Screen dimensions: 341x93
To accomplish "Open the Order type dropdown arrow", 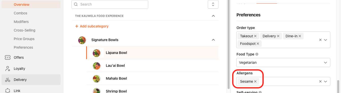I will [x=325, y=40].
